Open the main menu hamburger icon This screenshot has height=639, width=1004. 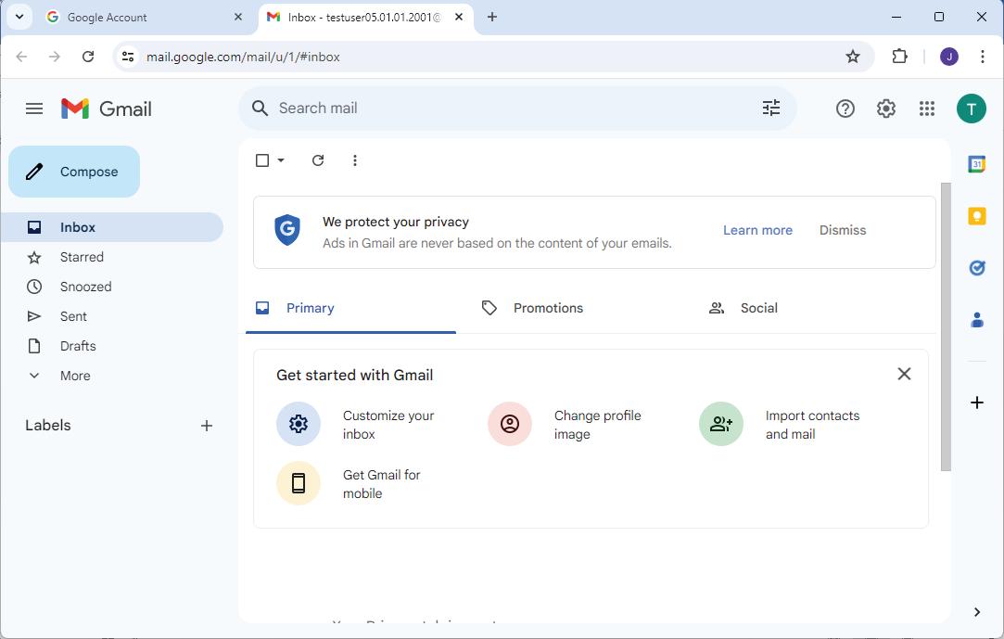click(34, 109)
